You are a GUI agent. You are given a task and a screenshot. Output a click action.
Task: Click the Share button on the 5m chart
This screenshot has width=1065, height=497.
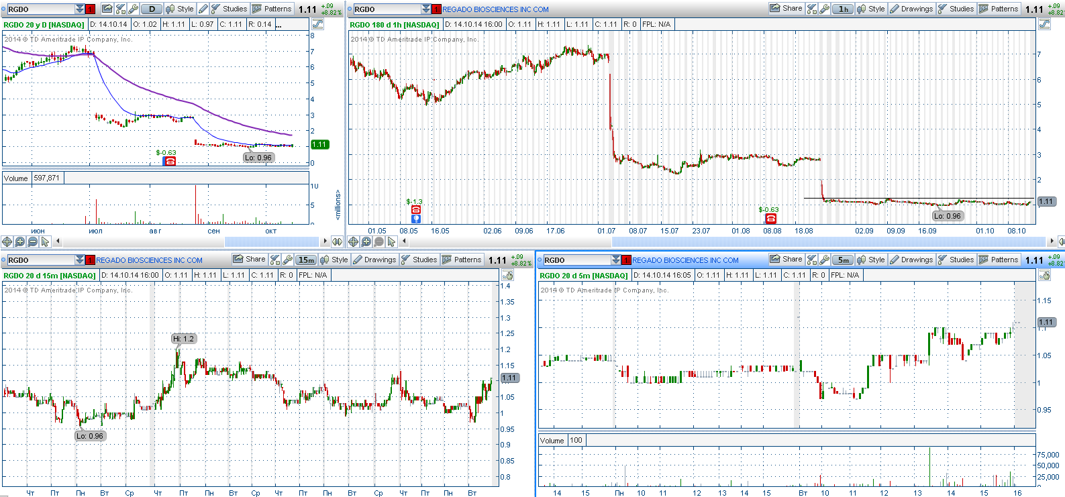pos(786,260)
